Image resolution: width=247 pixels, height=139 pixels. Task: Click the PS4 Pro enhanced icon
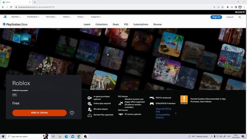coord(152,98)
